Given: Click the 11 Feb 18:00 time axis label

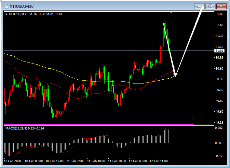Looking at the screenshot, I should pyautogui.click(x=117, y=161).
